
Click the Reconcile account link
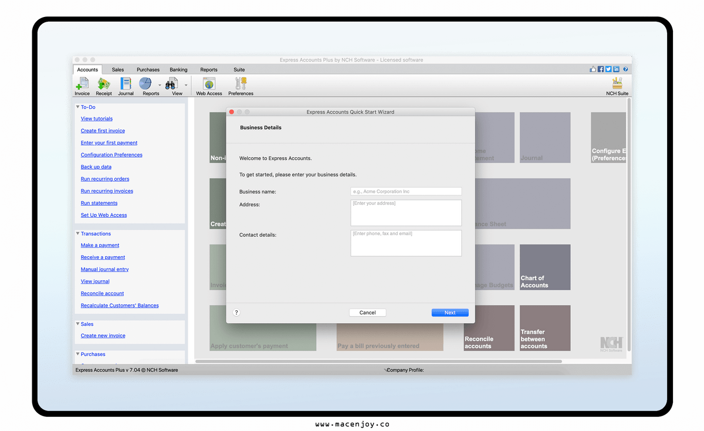[103, 293]
